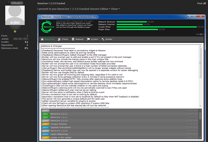
Task: Select the NanoCore 1.2.2.0 update entry
Action: 120,111
